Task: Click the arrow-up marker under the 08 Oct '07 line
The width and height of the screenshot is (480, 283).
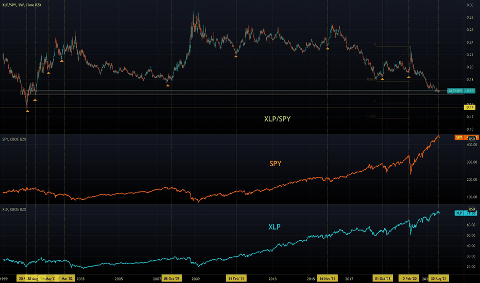Action: point(168,85)
